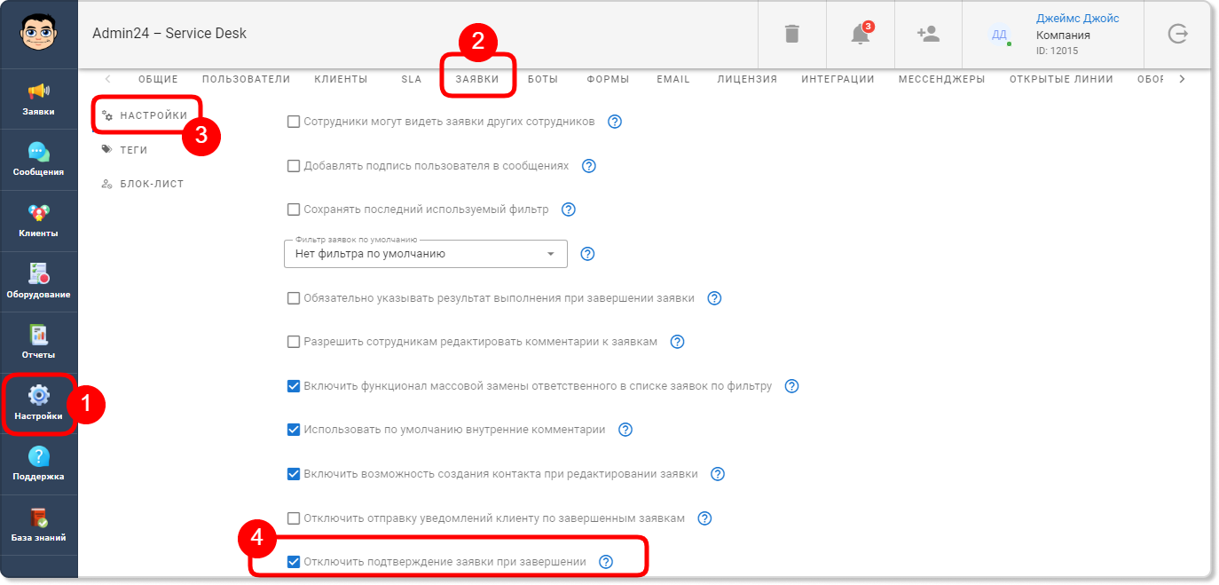Open the trash bin icon in header
This screenshot has height=585, width=1219.
792,34
